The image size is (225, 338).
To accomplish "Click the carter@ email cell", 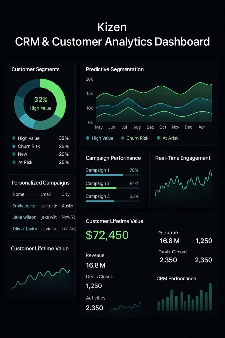I will (x=49, y=206).
